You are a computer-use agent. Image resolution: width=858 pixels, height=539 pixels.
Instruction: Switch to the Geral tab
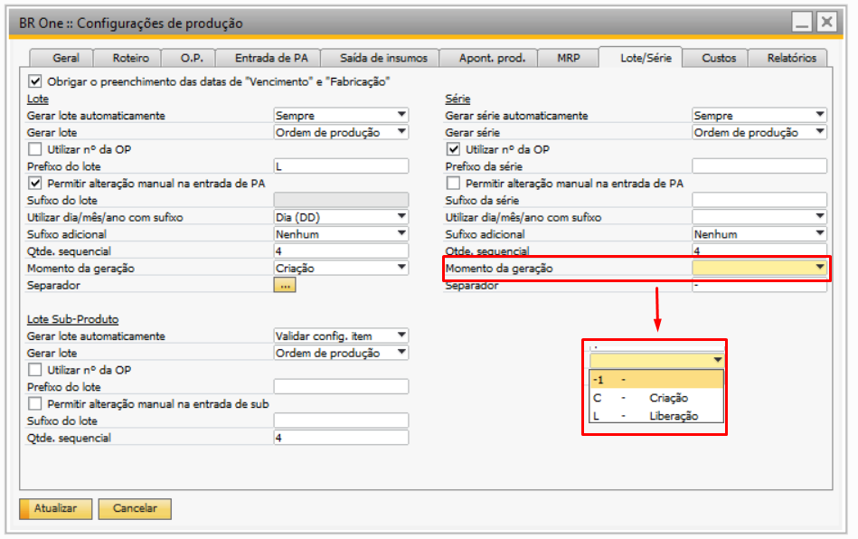(66, 58)
